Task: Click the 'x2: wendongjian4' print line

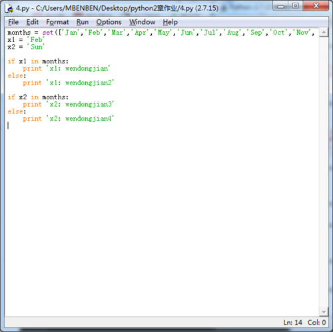Action: [69, 119]
